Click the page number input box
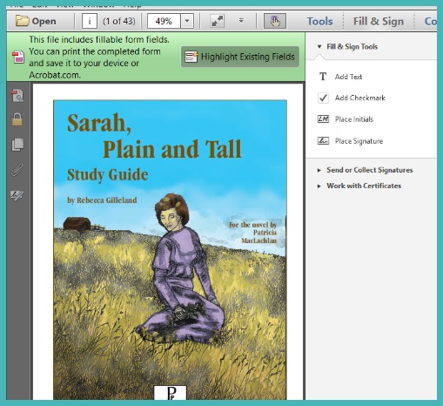Screen dimensions: 443x406 click(x=90, y=21)
